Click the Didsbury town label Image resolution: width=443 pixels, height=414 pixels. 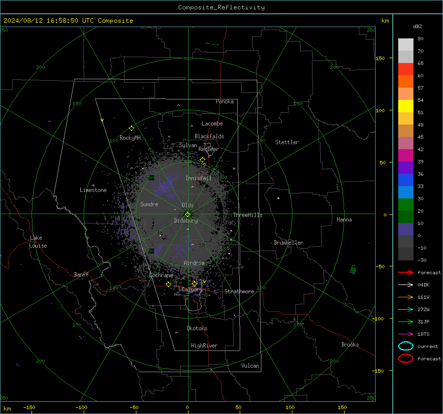[186, 221]
